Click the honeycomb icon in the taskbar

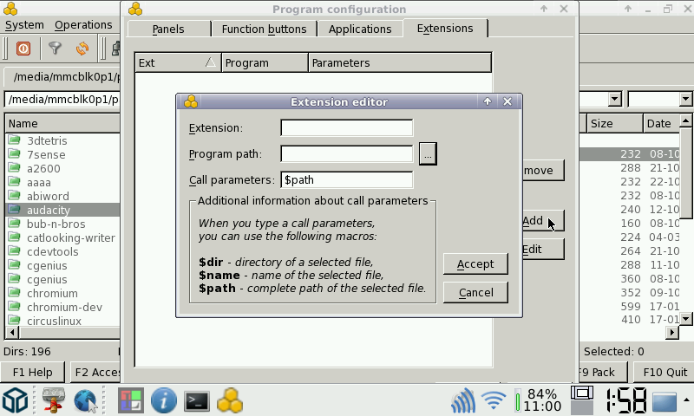coord(230,400)
